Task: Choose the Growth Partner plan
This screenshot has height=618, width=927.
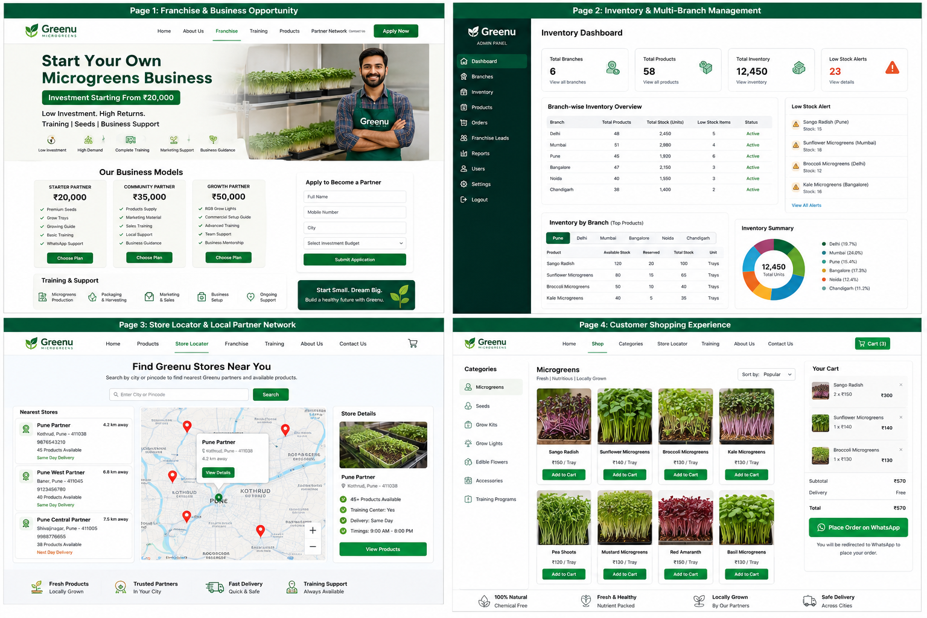Action: (x=228, y=258)
